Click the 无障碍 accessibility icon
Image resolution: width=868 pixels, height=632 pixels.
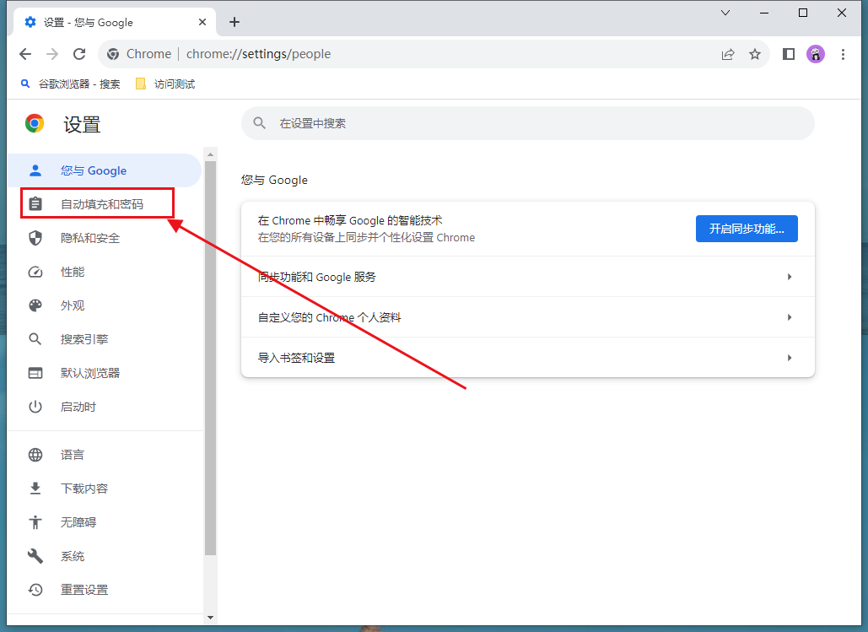coord(35,522)
